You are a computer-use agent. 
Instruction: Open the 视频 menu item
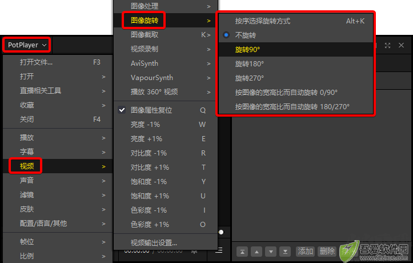pos(58,166)
